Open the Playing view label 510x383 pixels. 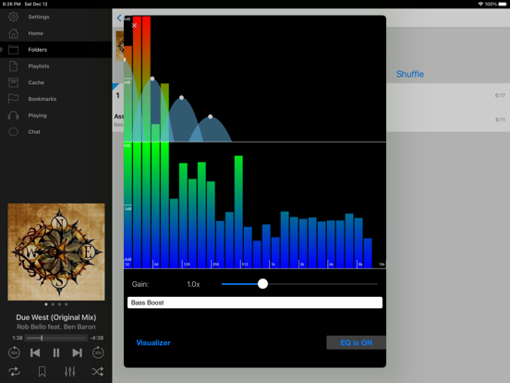[37, 116]
